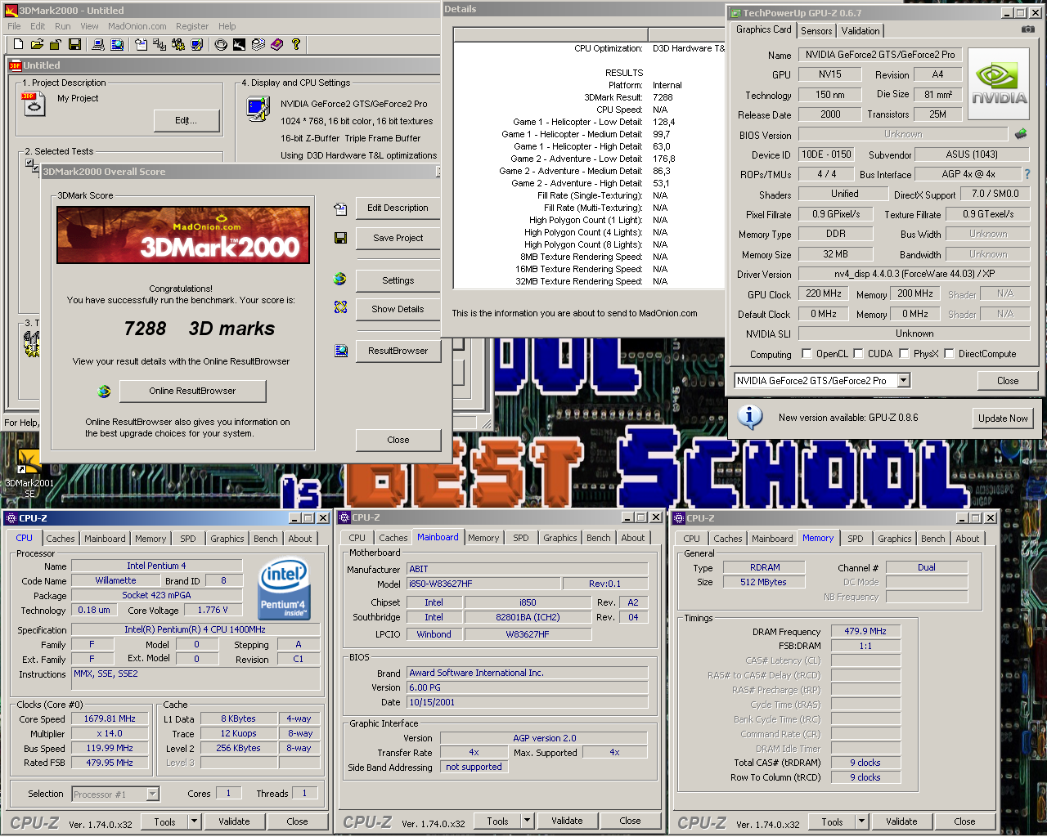1047x837 pixels.
Task: Click the project description toolbar icon
Action: click(x=142, y=44)
